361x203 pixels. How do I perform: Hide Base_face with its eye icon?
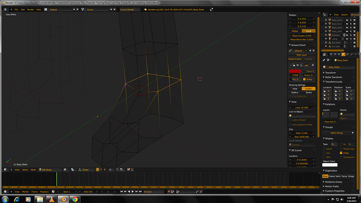click(x=347, y=24)
